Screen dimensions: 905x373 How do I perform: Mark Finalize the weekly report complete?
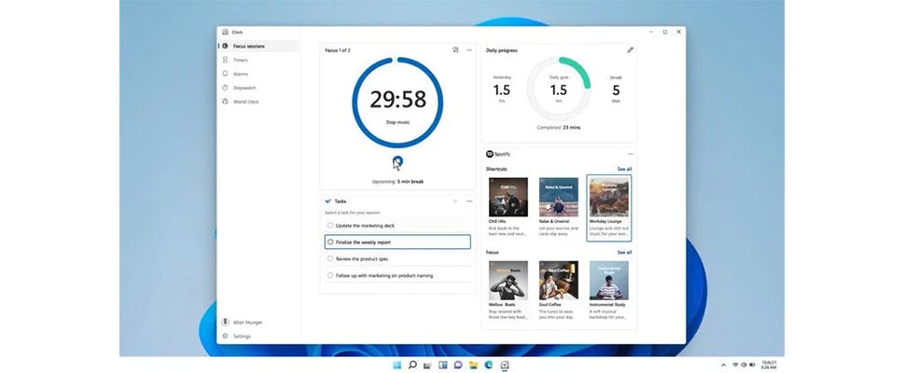coord(330,242)
